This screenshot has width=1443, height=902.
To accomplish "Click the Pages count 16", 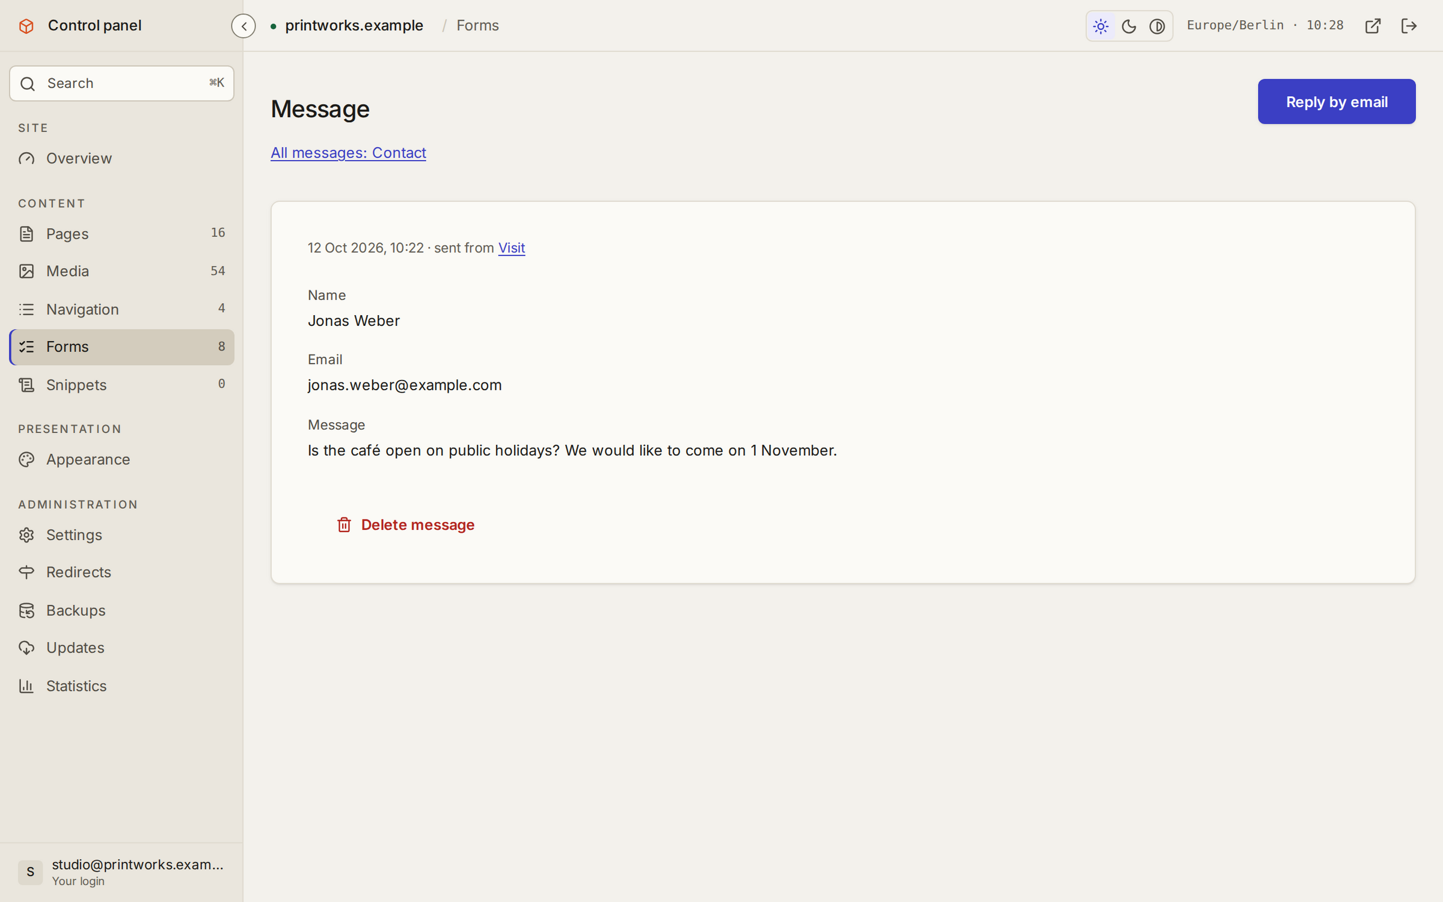I will pyautogui.click(x=218, y=233).
